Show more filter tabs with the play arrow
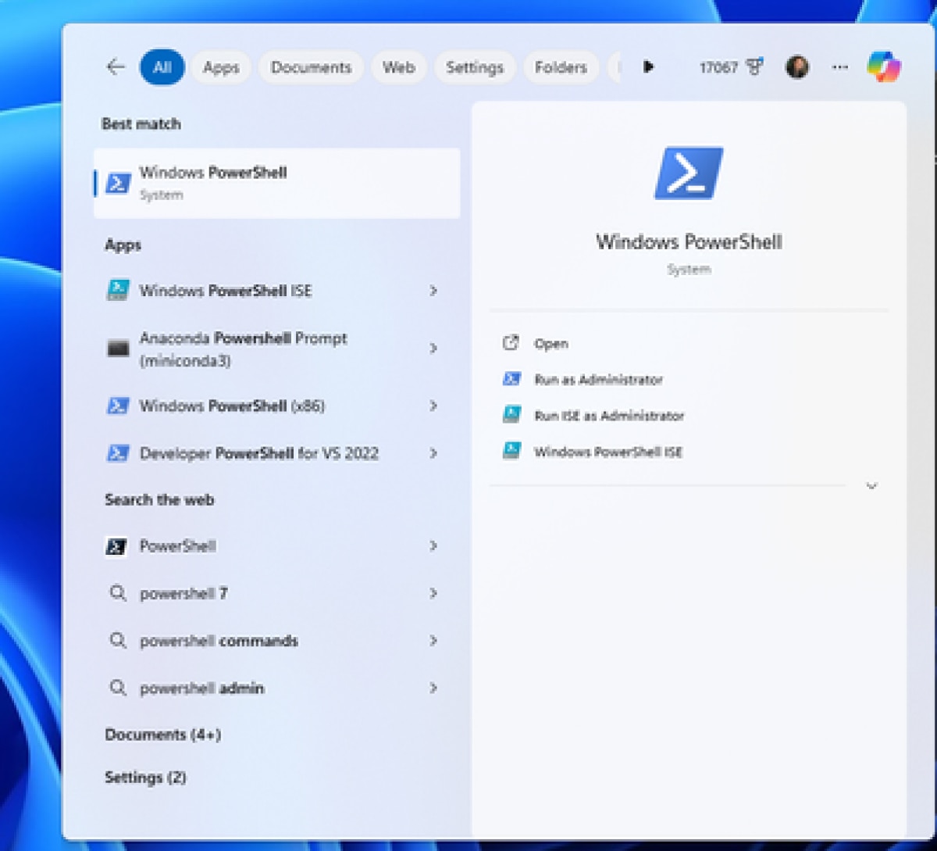937x851 pixels. [x=648, y=67]
